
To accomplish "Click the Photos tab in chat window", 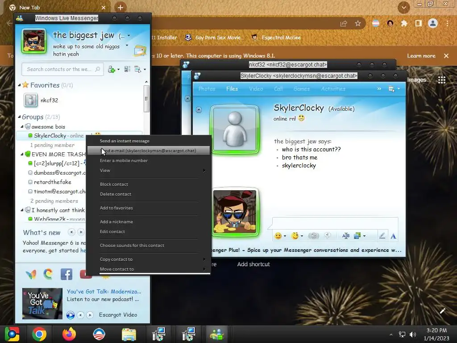I will pyautogui.click(x=207, y=89).
